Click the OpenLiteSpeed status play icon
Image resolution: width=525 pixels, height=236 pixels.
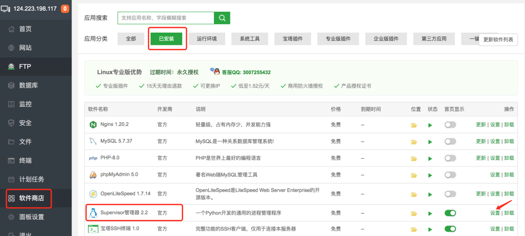430,194
